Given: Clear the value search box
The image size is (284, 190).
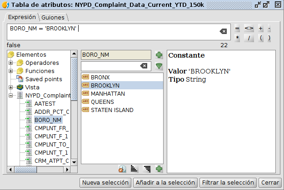Looking at the screenshot, I should (x=144, y=66).
